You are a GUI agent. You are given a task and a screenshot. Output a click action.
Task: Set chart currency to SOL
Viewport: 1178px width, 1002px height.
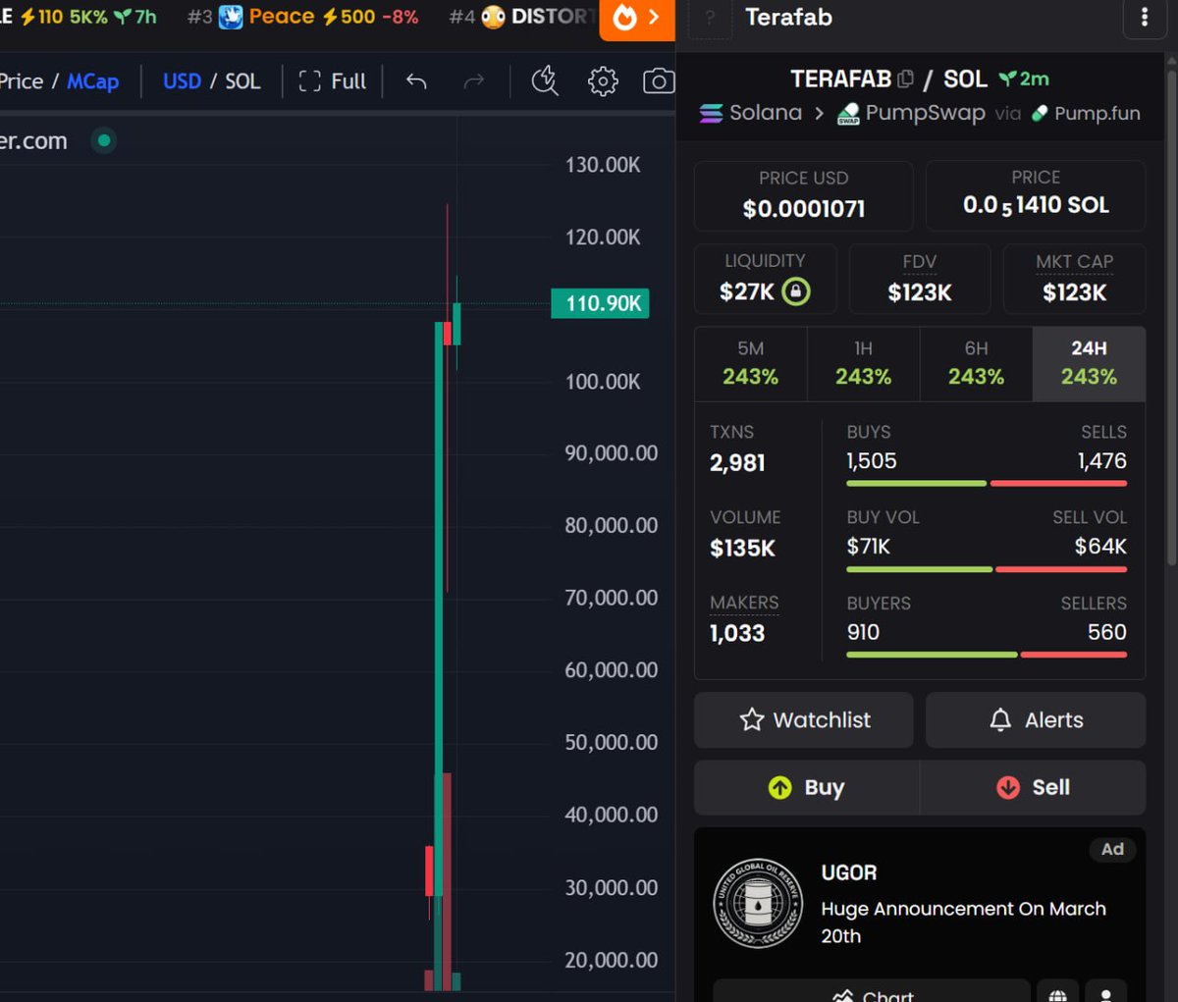[x=242, y=81]
